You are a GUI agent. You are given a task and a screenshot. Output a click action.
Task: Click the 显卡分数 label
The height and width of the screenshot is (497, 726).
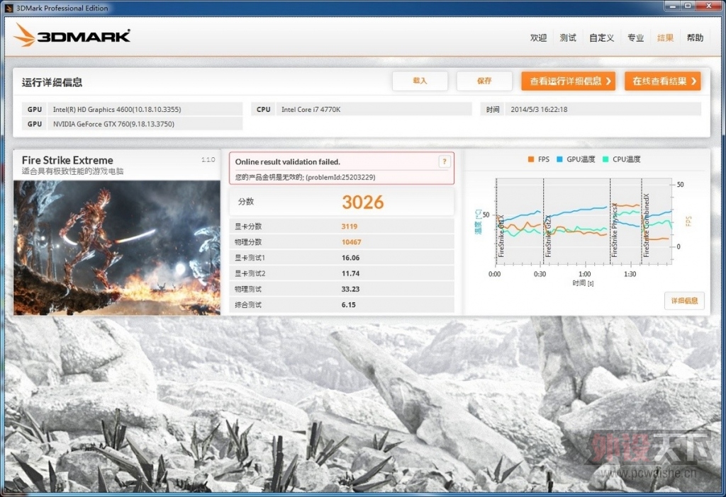[248, 227]
